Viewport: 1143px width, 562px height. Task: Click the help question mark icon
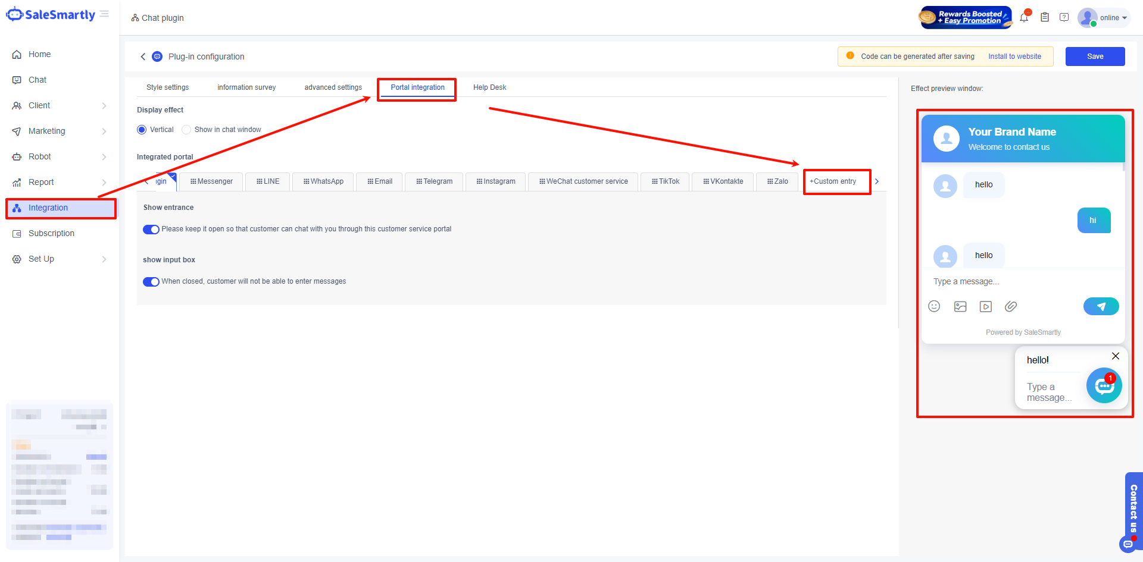pos(1064,18)
